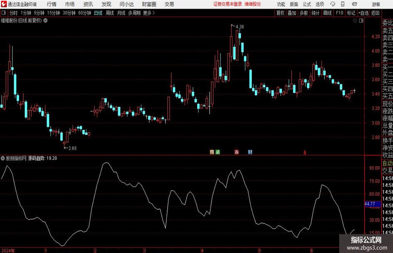Switch to the 分时 period tab
The height and width of the screenshot is (253, 393).
[14, 13]
